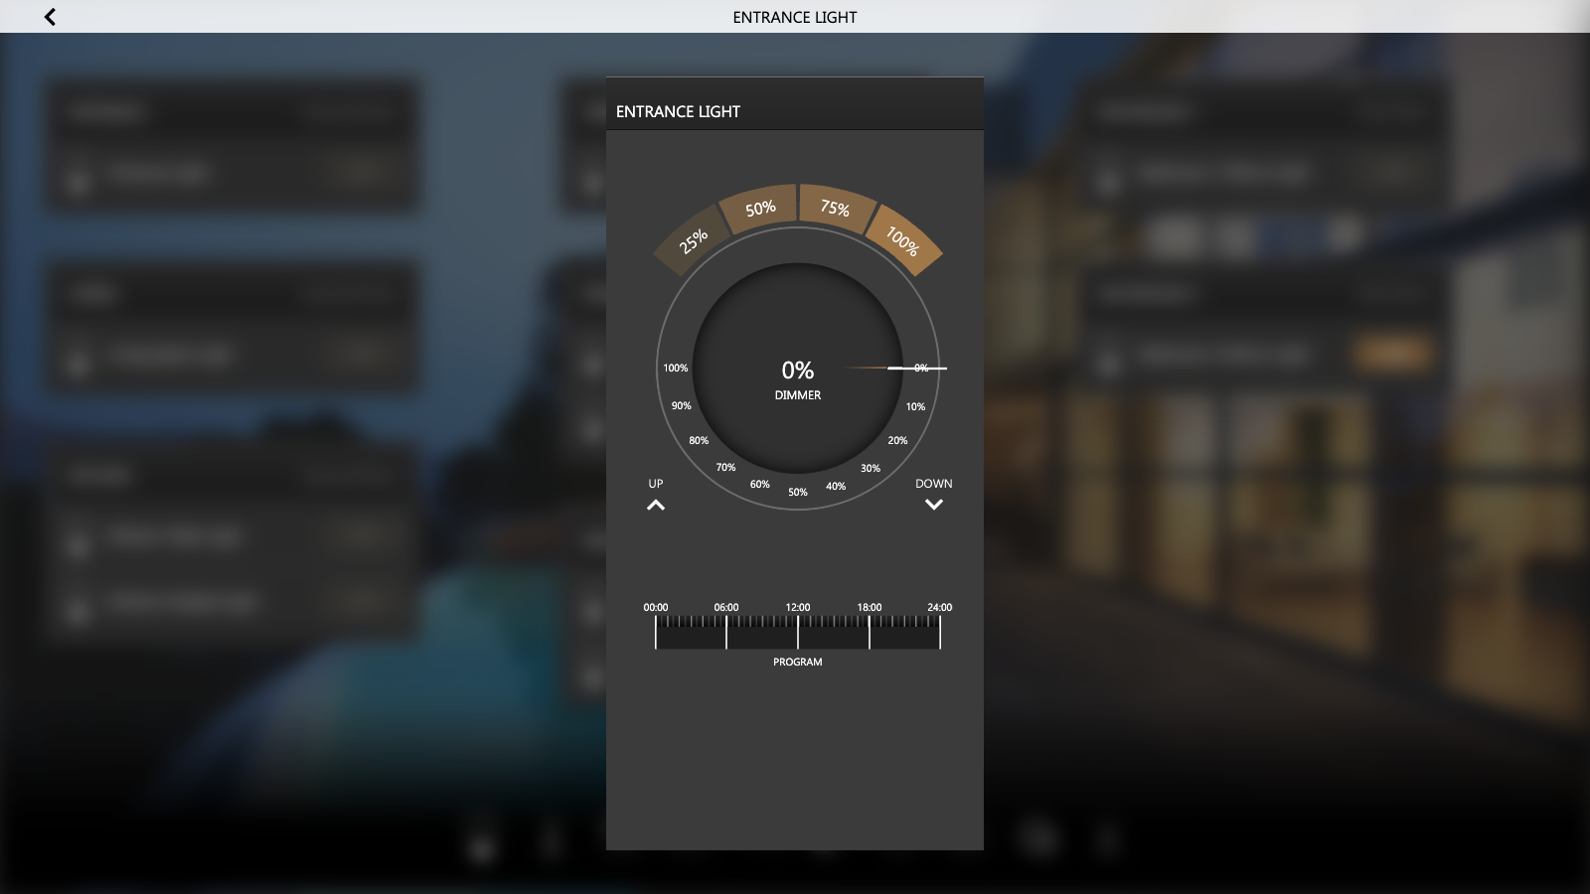Viewport: 1590px width, 894px height.
Task: Click the 100% mark on dial left side
Action: coord(676,368)
